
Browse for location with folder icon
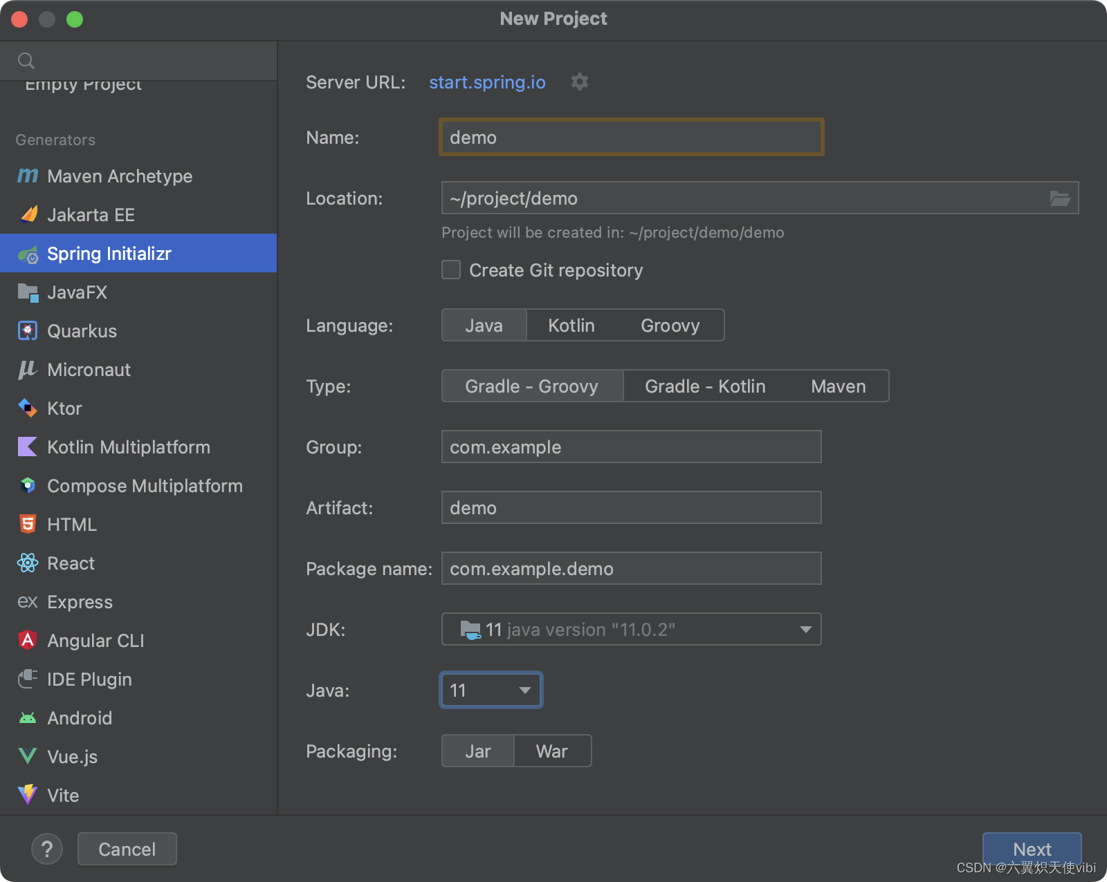click(1060, 198)
